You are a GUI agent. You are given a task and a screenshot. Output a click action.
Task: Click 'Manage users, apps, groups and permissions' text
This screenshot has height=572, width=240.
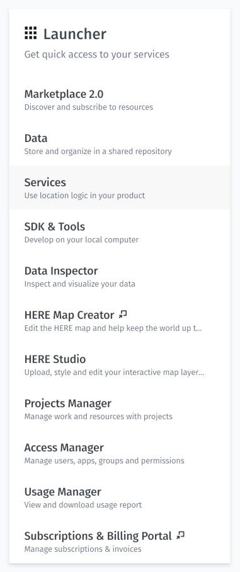(104, 461)
